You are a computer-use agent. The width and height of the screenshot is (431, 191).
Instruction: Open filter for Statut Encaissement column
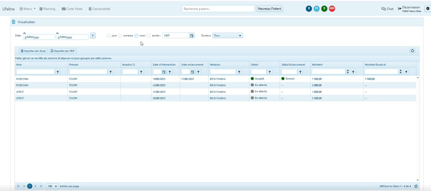tap(301, 72)
